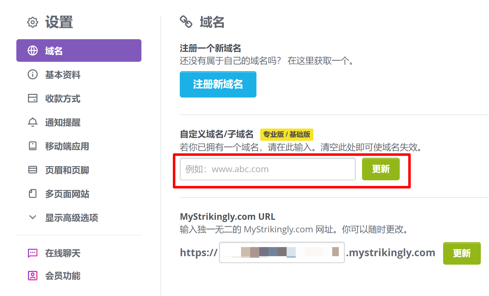This screenshot has width=489, height=296.
Task: Click the 自定义域名/子域名 heading text
Action: pyautogui.click(x=217, y=134)
